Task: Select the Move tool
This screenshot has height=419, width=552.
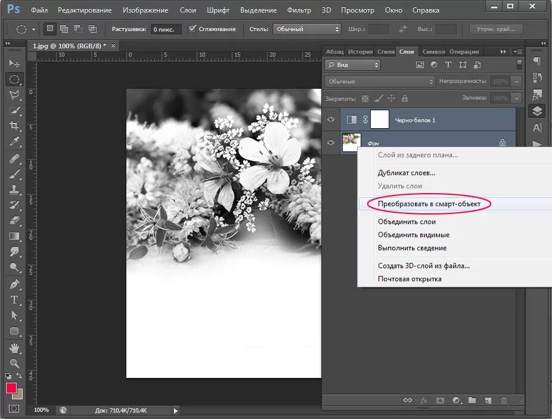Action: [14, 63]
